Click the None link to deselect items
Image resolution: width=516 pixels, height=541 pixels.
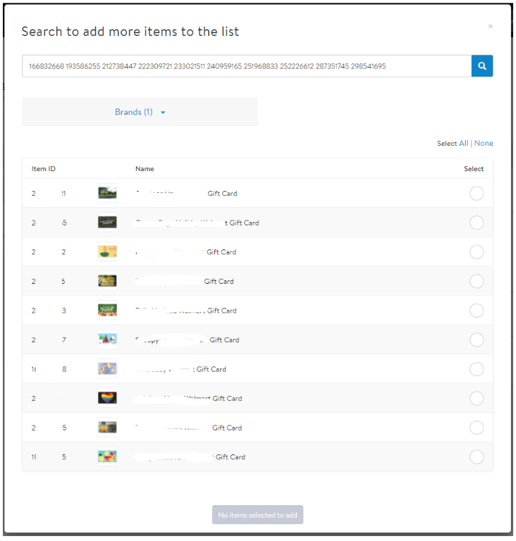(484, 144)
